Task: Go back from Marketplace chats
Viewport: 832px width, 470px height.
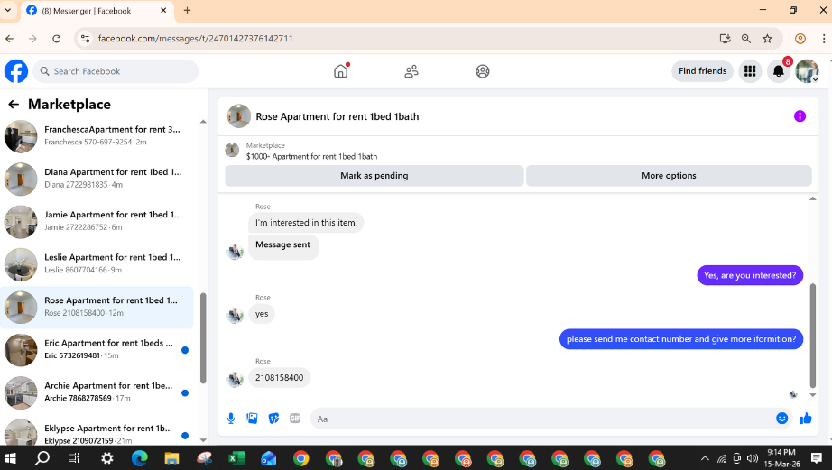Action: (x=14, y=105)
